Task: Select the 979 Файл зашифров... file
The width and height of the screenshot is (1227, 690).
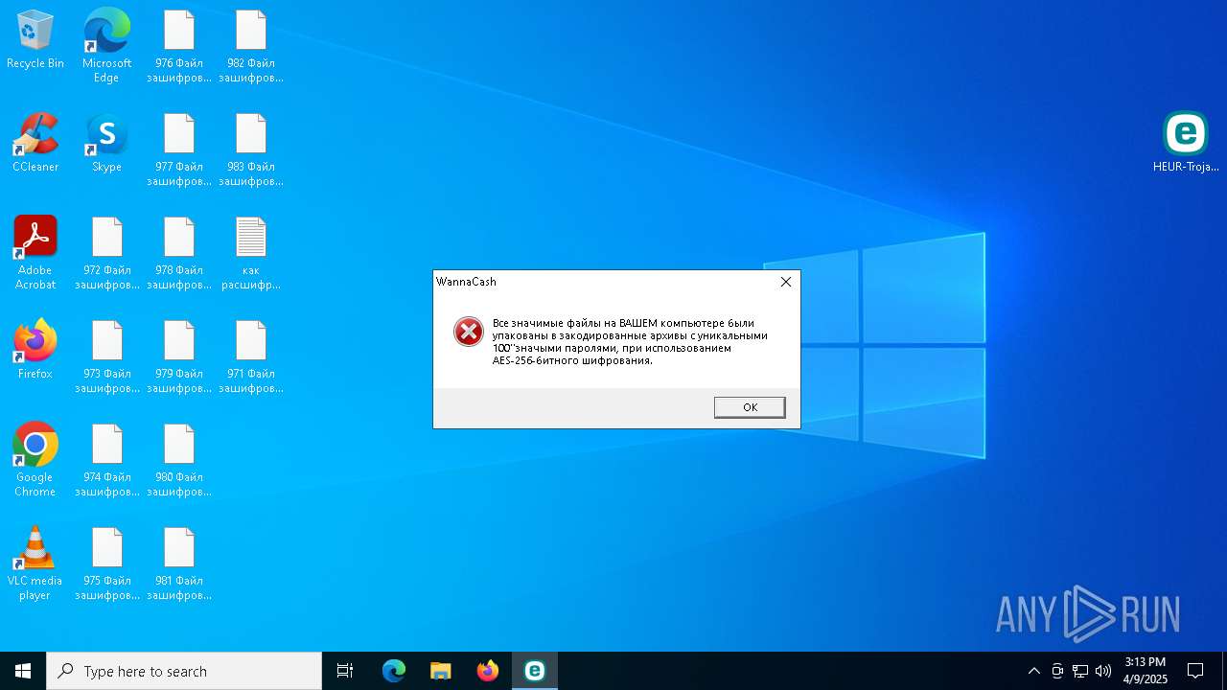Action: (179, 356)
